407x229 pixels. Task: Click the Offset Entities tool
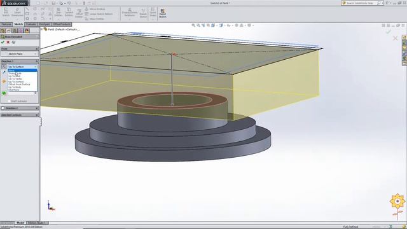pos(79,13)
